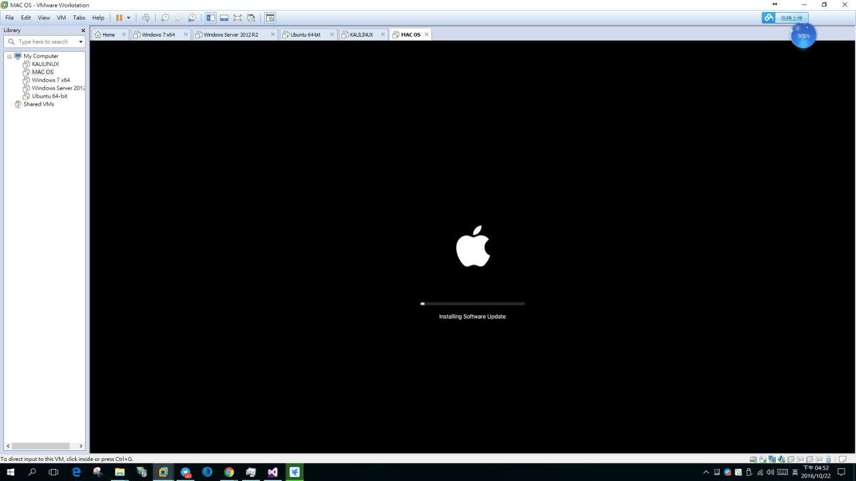The image size is (856, 481).
Task: Click the library scrollbar right arrow
Action: pos(81,446)
